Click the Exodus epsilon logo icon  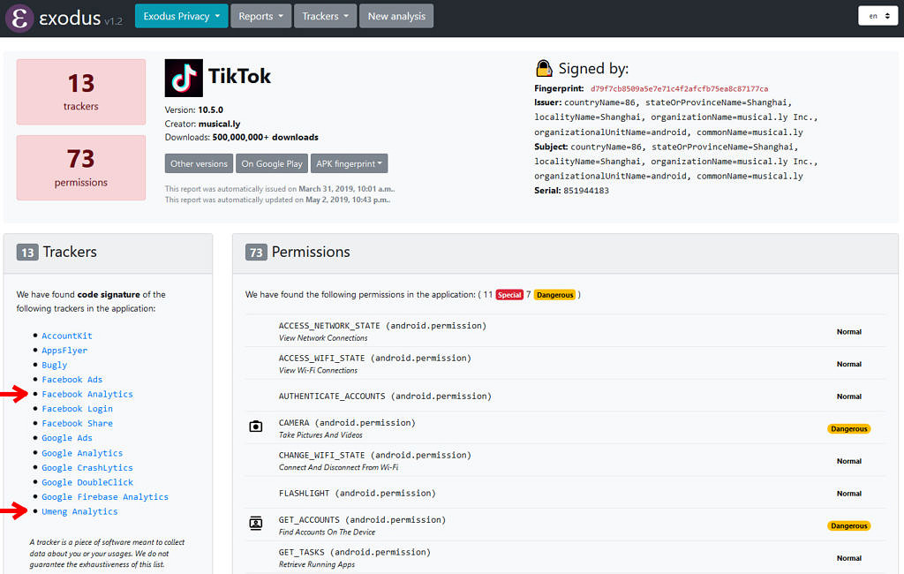click(x=19, y=18)
